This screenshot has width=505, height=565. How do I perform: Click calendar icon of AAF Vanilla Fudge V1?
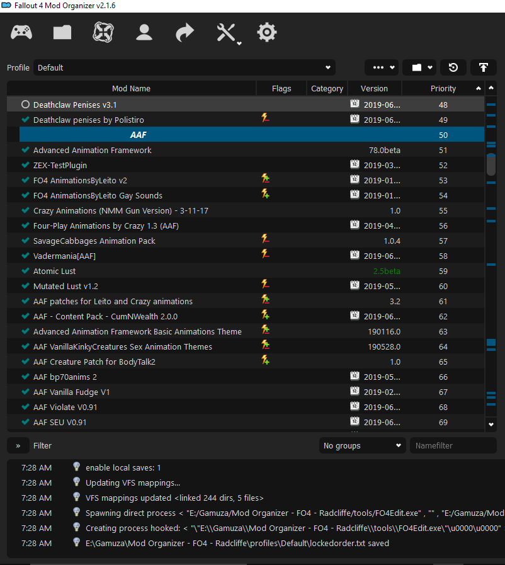(355, 391)
